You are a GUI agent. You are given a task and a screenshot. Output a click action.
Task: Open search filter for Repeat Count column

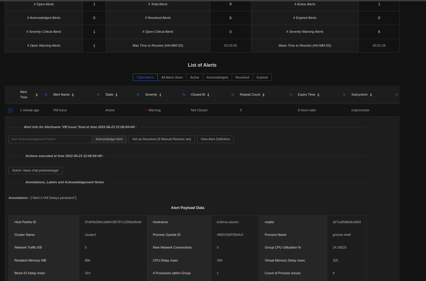click(291, 95)
